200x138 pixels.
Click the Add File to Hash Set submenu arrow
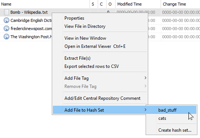pyautogui.click(x=145, y=110)
